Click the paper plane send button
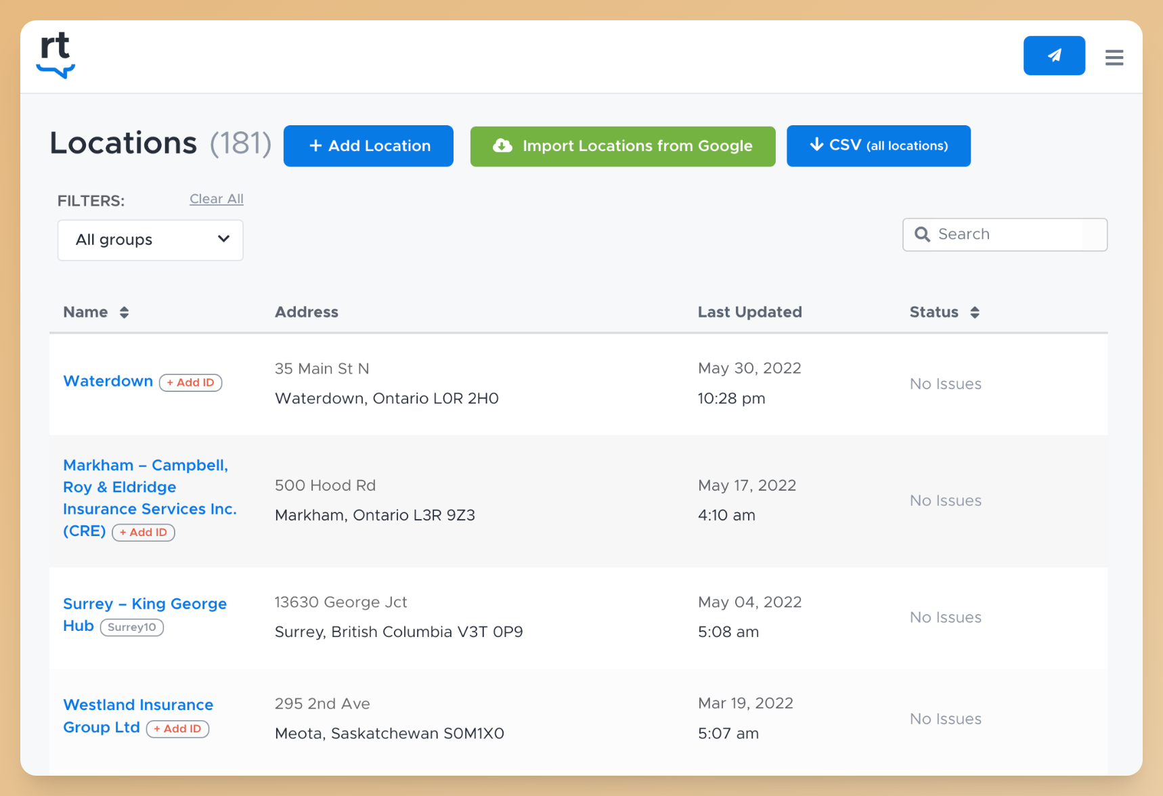This screenshot has height=796, width=1163. pyautogui.click(x=1053, y=56)
